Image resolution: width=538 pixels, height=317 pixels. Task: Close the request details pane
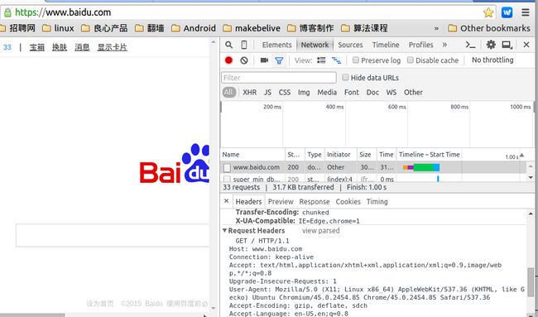227,201
